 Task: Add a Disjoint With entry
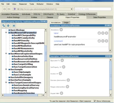(61, 93)
